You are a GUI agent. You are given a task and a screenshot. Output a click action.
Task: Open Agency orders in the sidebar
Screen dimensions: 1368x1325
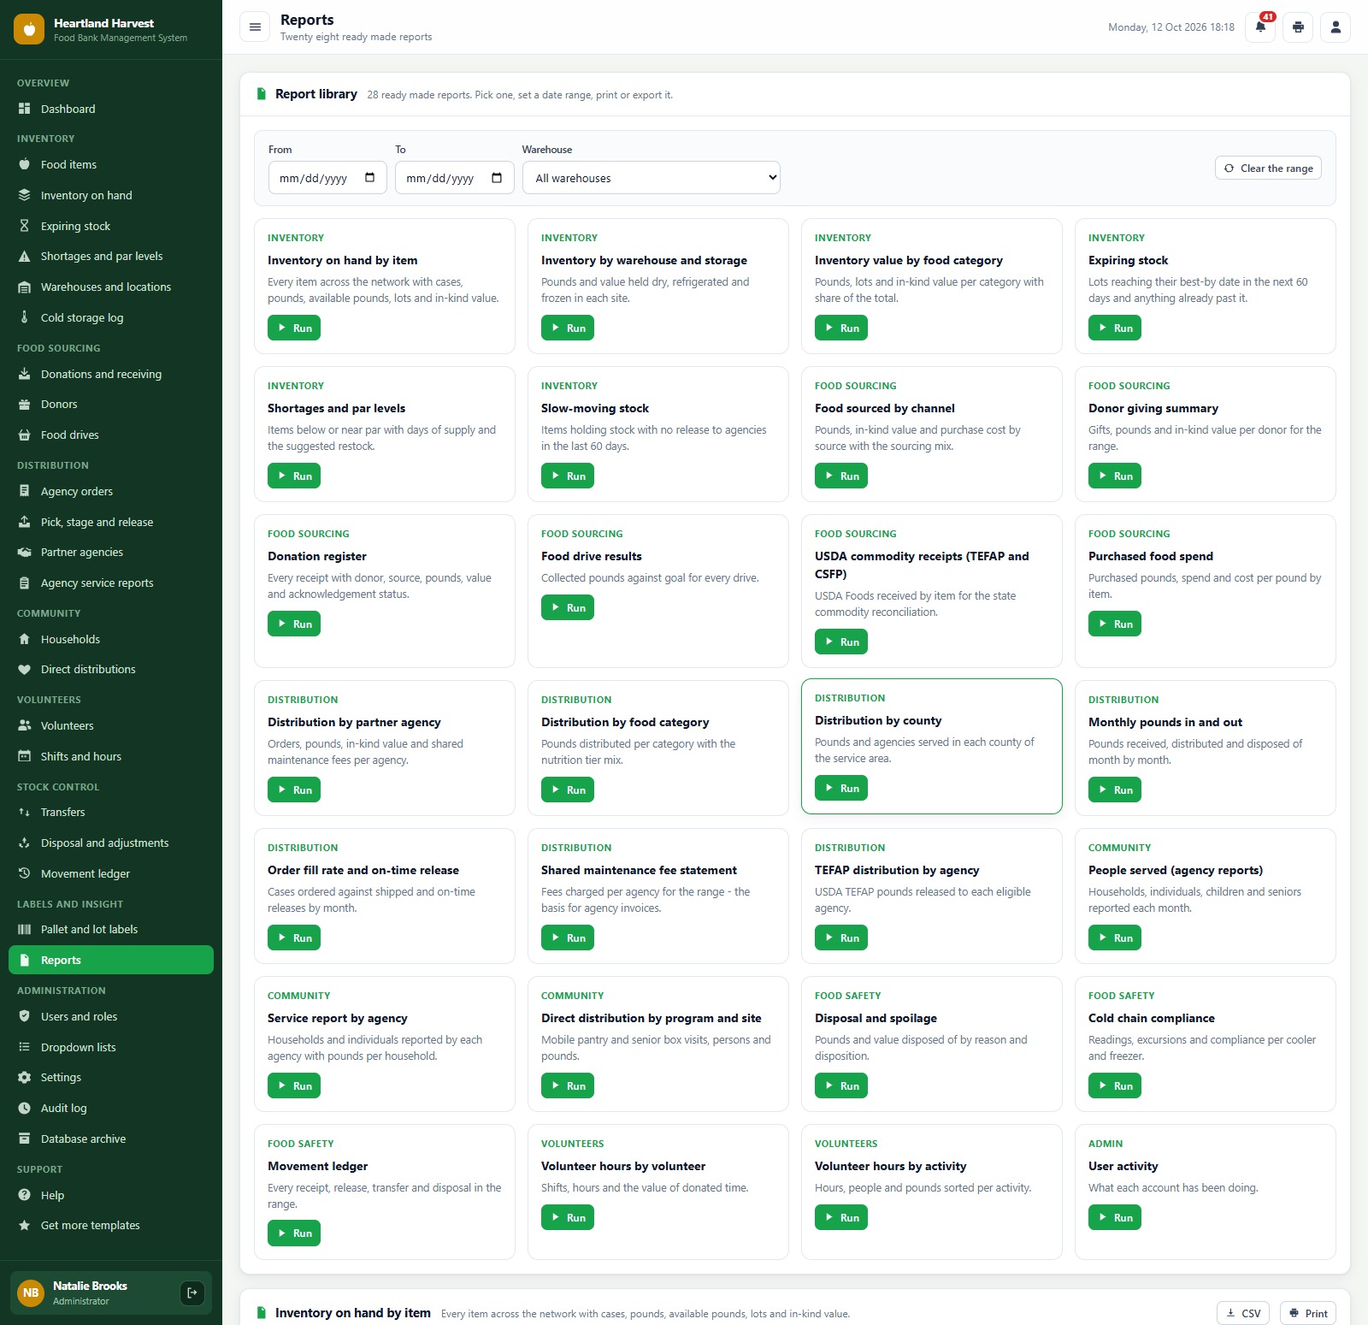pyautogui.click(x=111, y=491)
